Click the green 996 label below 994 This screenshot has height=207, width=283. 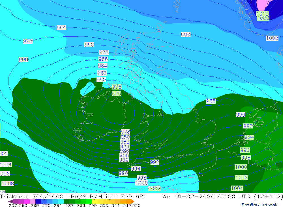245,150
